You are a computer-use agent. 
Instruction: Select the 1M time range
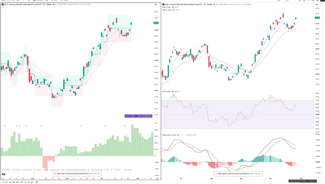(10, 182)
